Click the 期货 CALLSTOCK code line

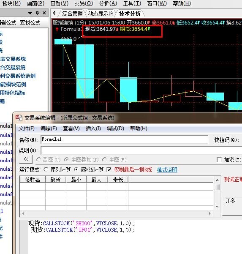(x=82, y=230)
